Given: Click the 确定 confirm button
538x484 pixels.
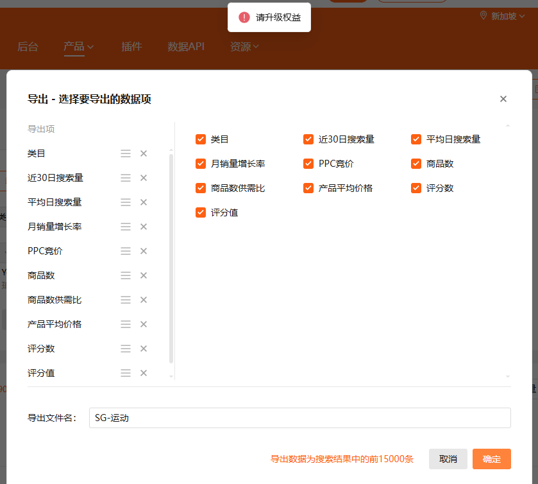Looking at the screenshot, I should point(491,459).
